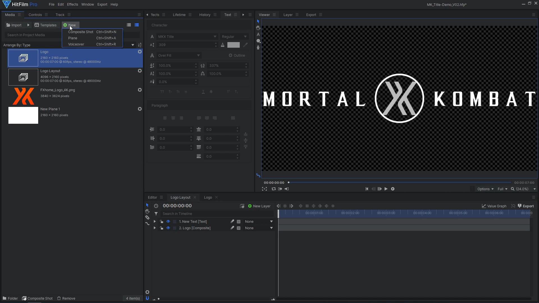Click the viewer playback scrub bar

pos(400,183)
